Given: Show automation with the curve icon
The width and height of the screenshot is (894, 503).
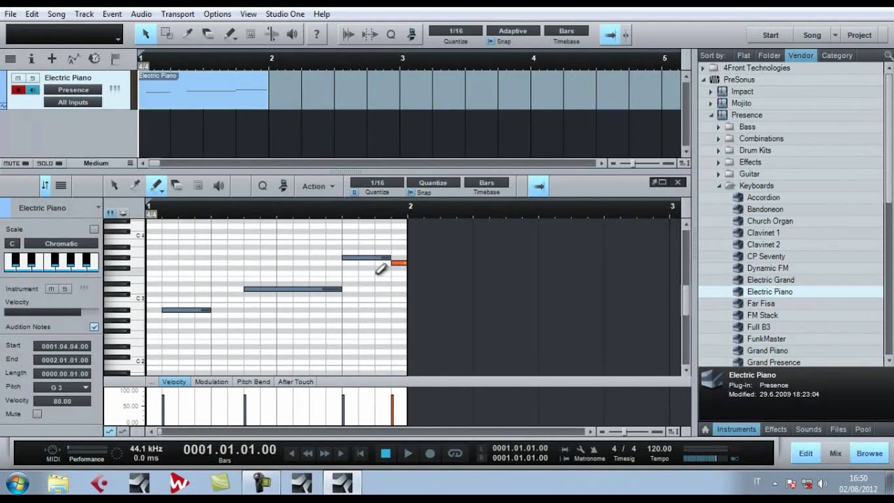Looking at the screenshot, I should [x=73, y=59].
